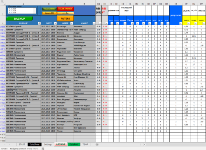Open the DataPort sheet tab
Screen dimensions: 206x150
click(74, 144)
